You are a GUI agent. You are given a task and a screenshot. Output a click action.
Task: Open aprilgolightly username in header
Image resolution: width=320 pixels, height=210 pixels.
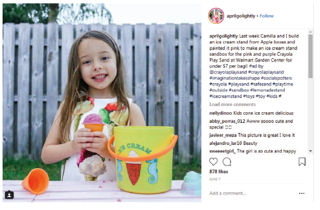(x=241, y=16)
